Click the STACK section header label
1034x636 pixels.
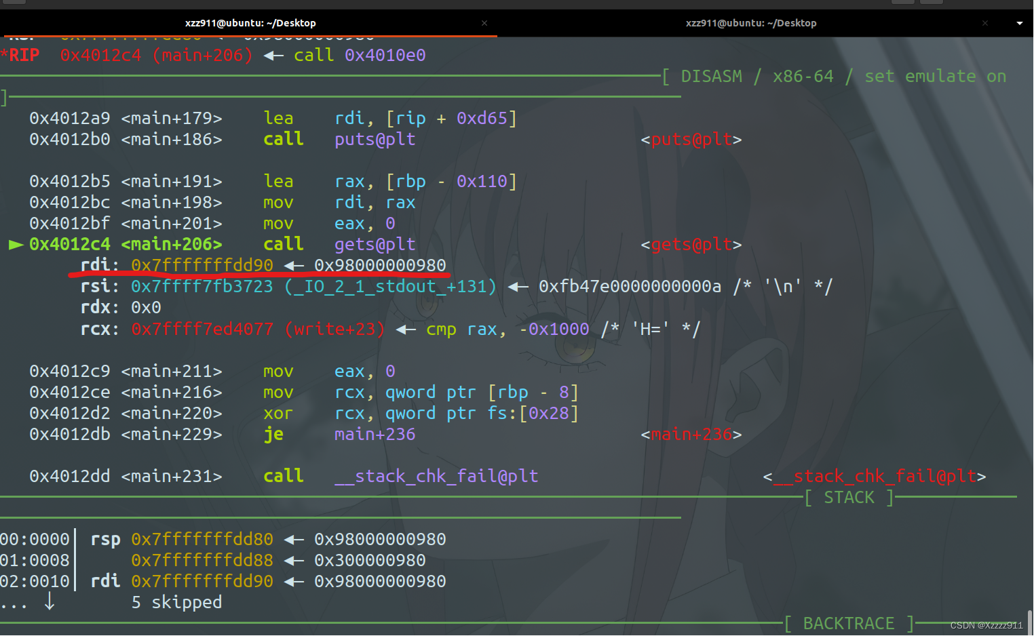tap(849, 498)
